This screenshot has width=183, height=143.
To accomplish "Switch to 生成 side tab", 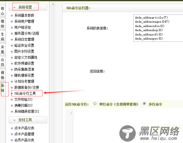I will (2, 37).
